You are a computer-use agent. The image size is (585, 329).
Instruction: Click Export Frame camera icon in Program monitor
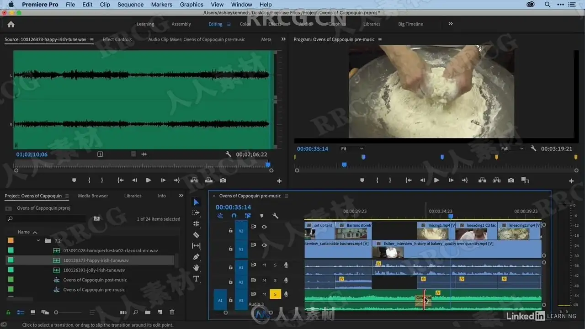click(x=511, y=180)
